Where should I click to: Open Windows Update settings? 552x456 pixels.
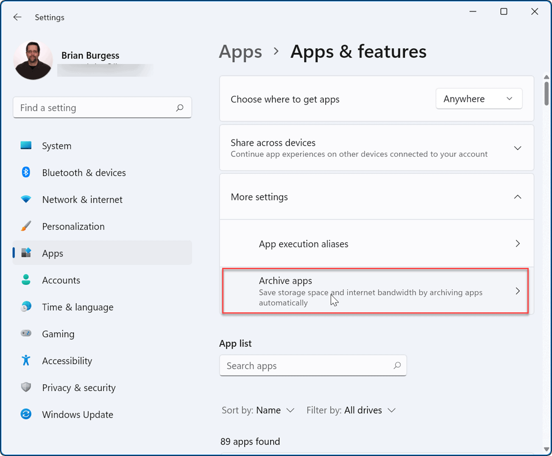click(26, 414)
